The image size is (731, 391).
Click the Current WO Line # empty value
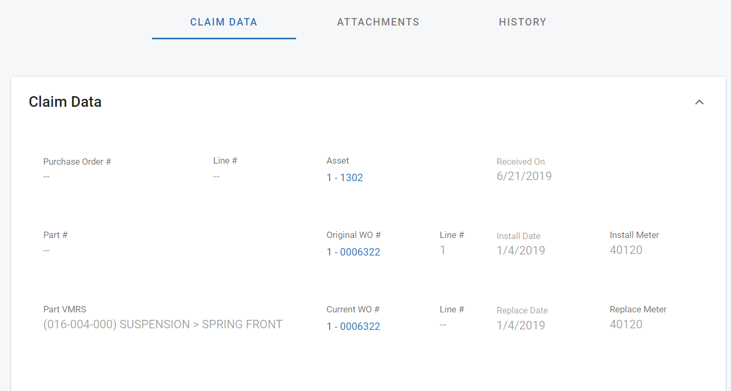tap(443, 325)
